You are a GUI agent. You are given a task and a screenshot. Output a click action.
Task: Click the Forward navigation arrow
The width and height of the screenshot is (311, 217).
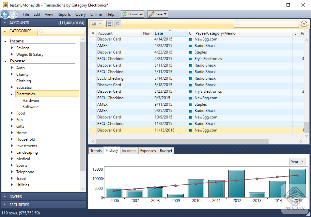(13, 14)
